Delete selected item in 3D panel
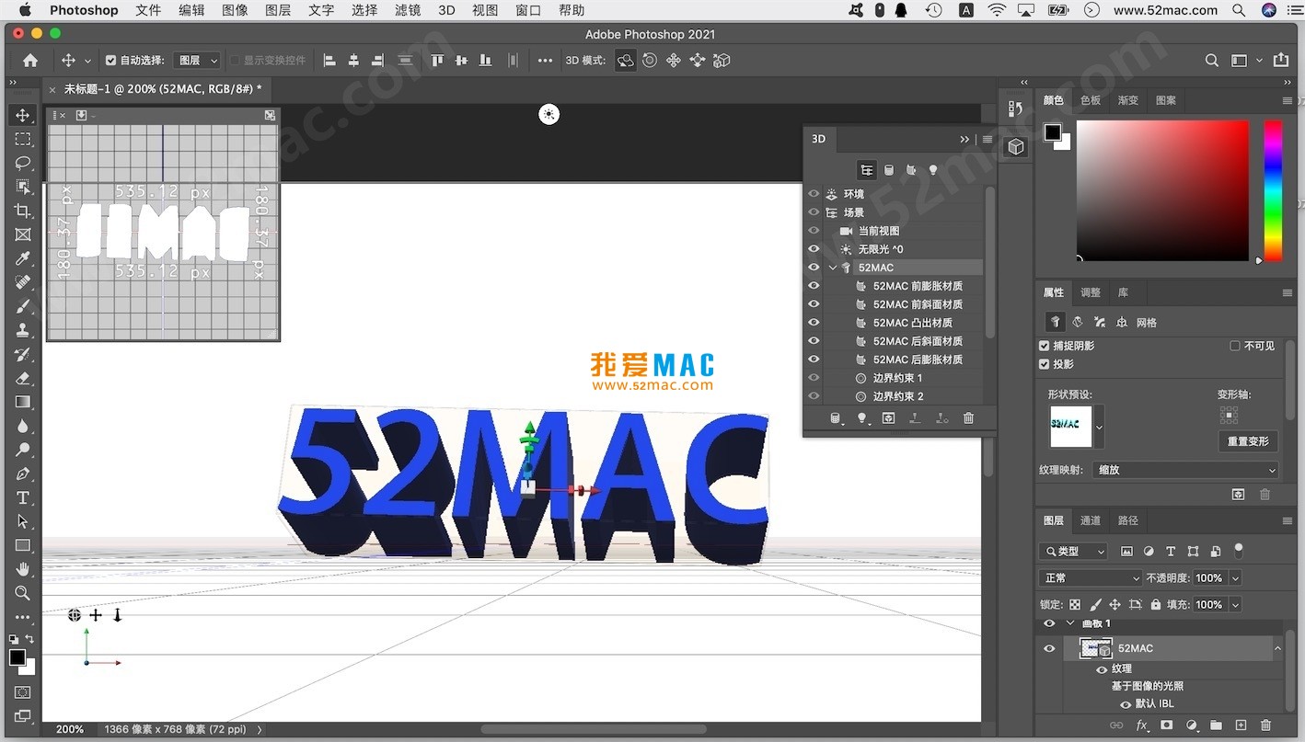Image resolution: width=1305 pixels, height=742 pixels. (x=968, y=418)
